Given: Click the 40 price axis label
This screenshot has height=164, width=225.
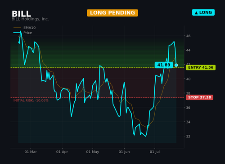Looking at the screenshot, I should 188,79.
